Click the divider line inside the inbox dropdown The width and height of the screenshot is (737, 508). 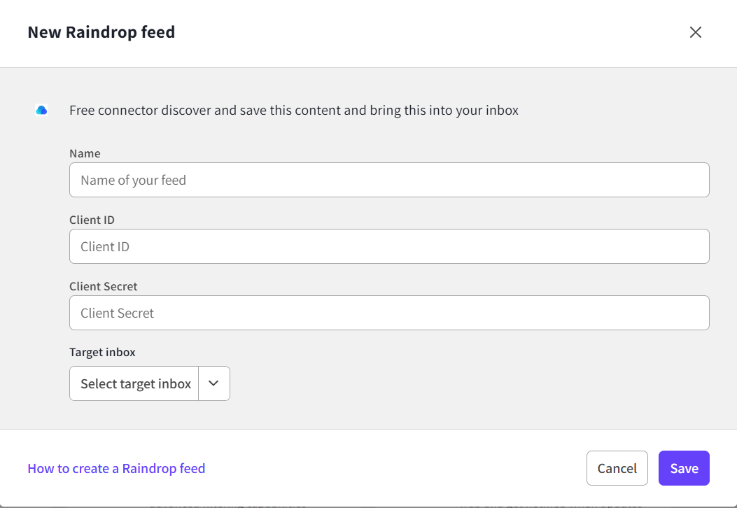(199, 383)
